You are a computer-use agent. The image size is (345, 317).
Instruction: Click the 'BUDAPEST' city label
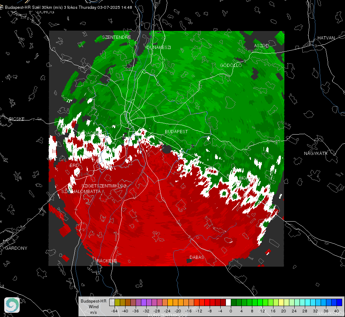177,131
